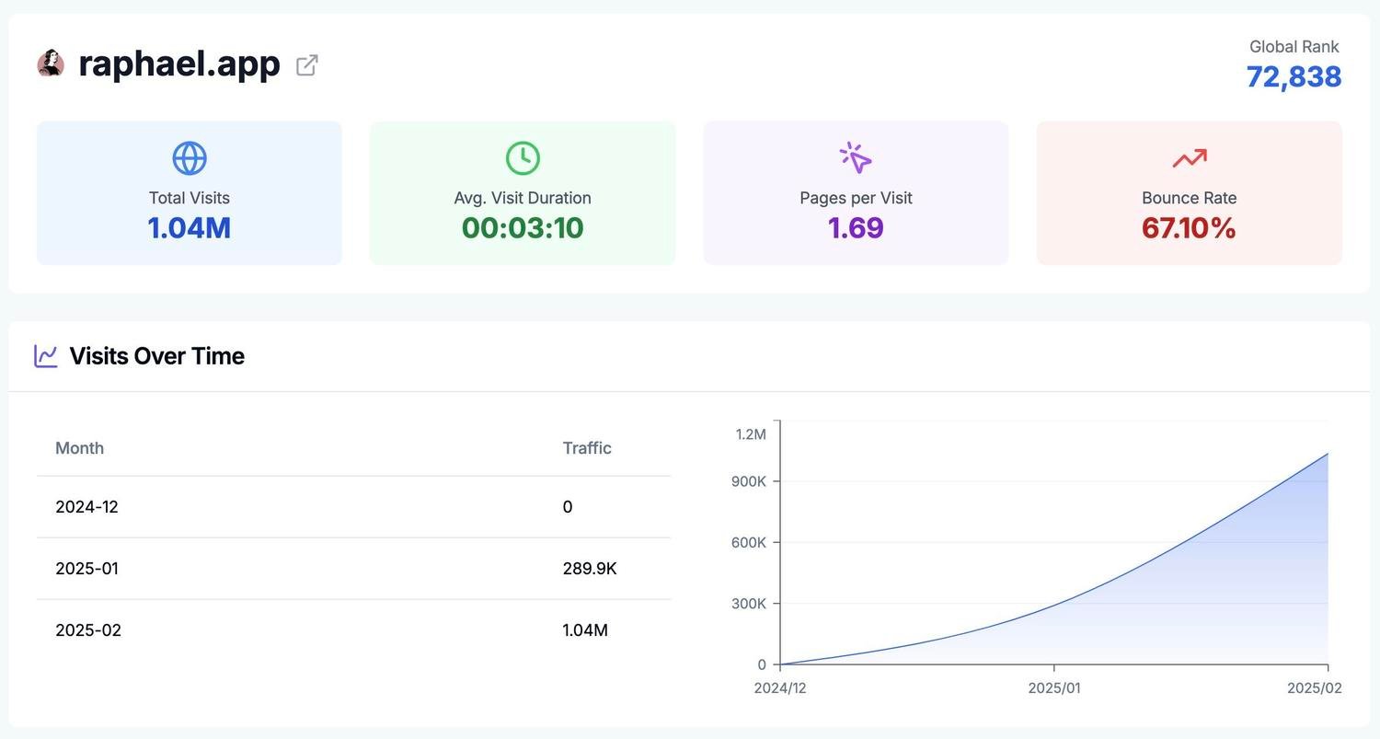Click the chart icon beside Visits Over Time
This screenshot has width=1380, height=739.
click(46, 356)
